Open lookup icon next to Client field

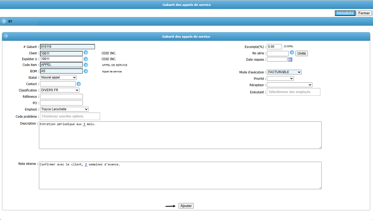tap(86, 53)
